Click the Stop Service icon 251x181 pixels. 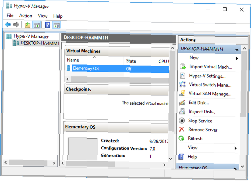(182, 120)
